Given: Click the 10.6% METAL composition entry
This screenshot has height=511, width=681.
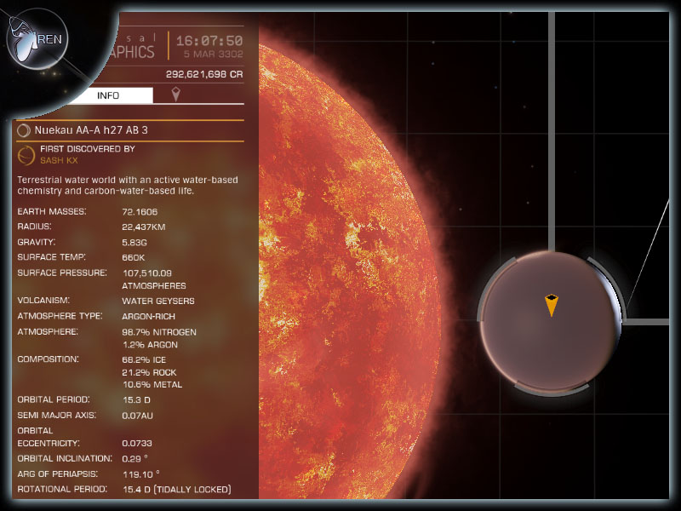Looking at the screenshot, I should tap(152, 385).
